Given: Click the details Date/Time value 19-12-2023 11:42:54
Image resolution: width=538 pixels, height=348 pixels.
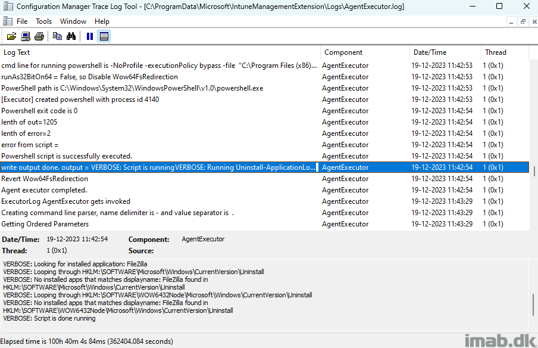Looking at the screenshot, I should tap(77, 239).
